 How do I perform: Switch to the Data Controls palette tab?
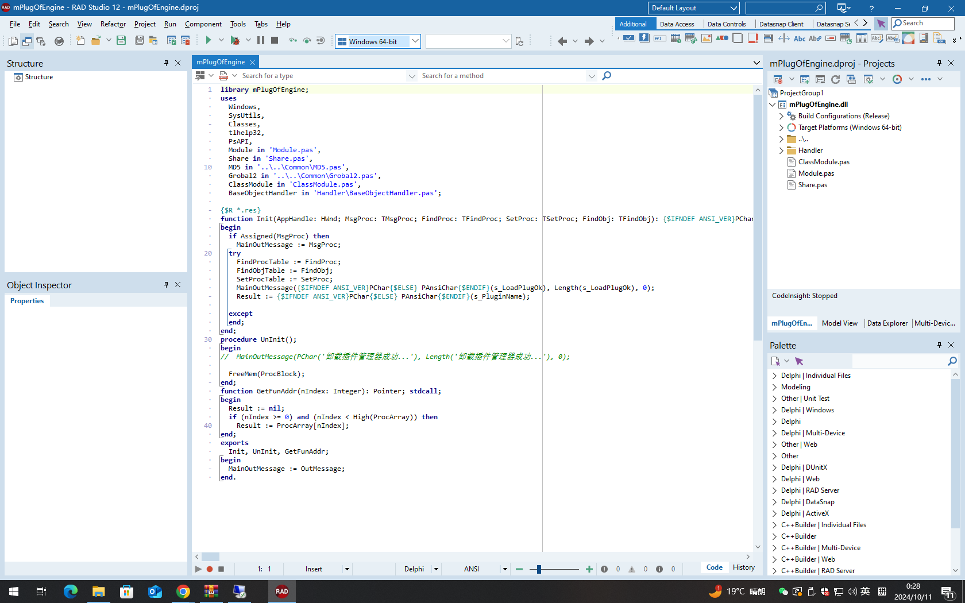pos(726,24)
